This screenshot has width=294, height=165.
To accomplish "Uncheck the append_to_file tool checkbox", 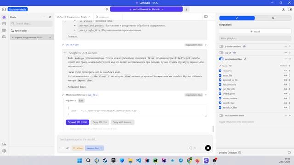I will [x=220, y=80].
